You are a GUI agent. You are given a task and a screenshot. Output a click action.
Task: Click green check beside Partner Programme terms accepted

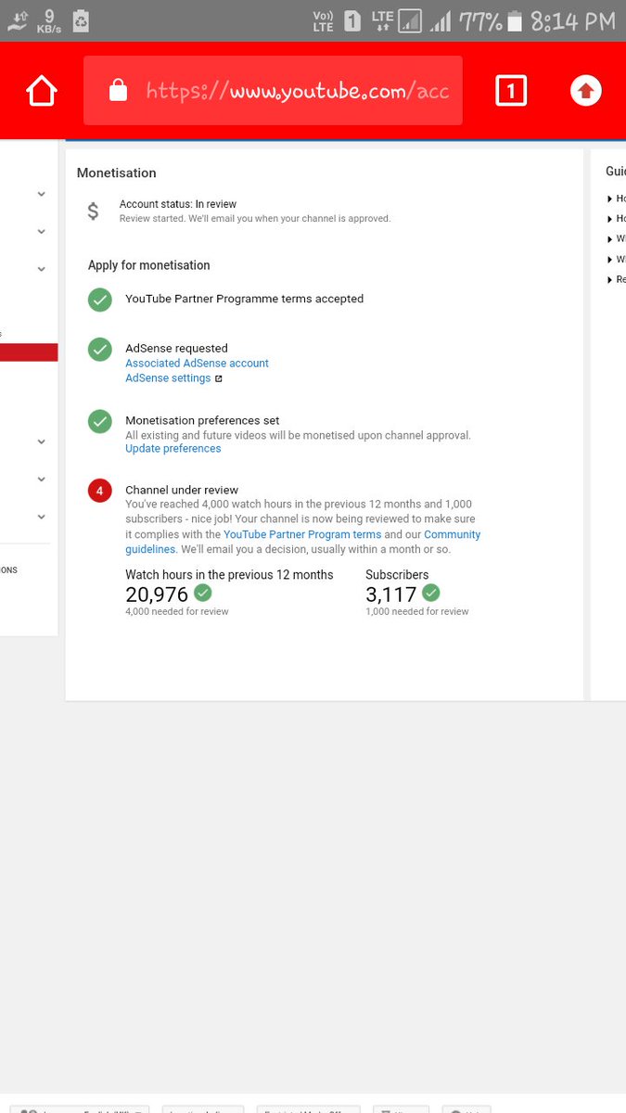[x=100, y=300]
